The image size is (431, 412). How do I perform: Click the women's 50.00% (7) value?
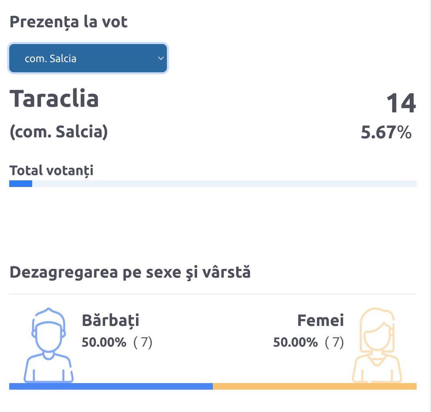(x=309, y=342)
